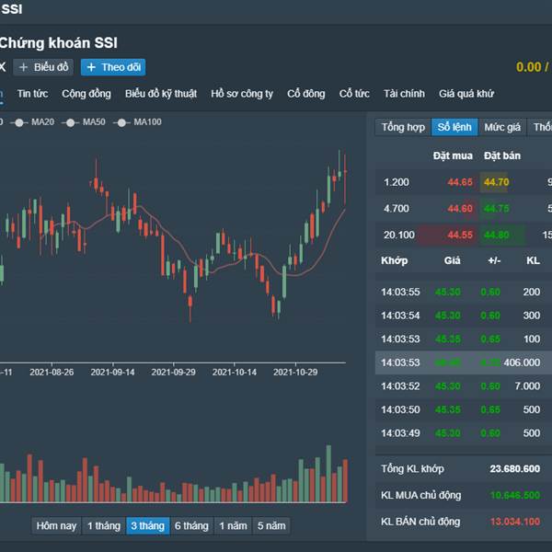This screenshot has height=552, width=552.
Task: Click ask price 44.80
Action: (497, 235)
